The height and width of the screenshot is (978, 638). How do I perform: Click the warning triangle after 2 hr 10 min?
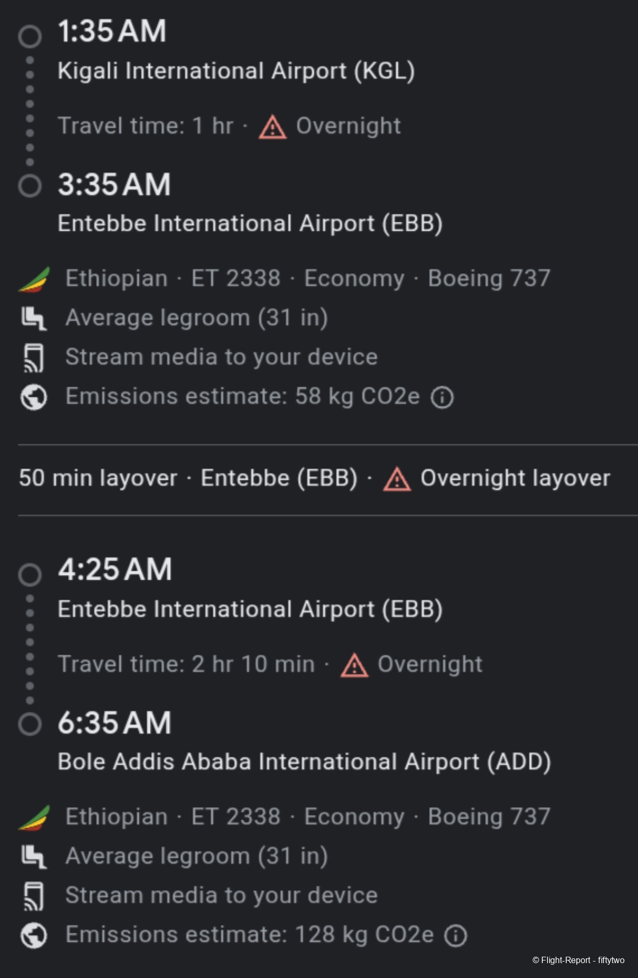pos(354,665)
